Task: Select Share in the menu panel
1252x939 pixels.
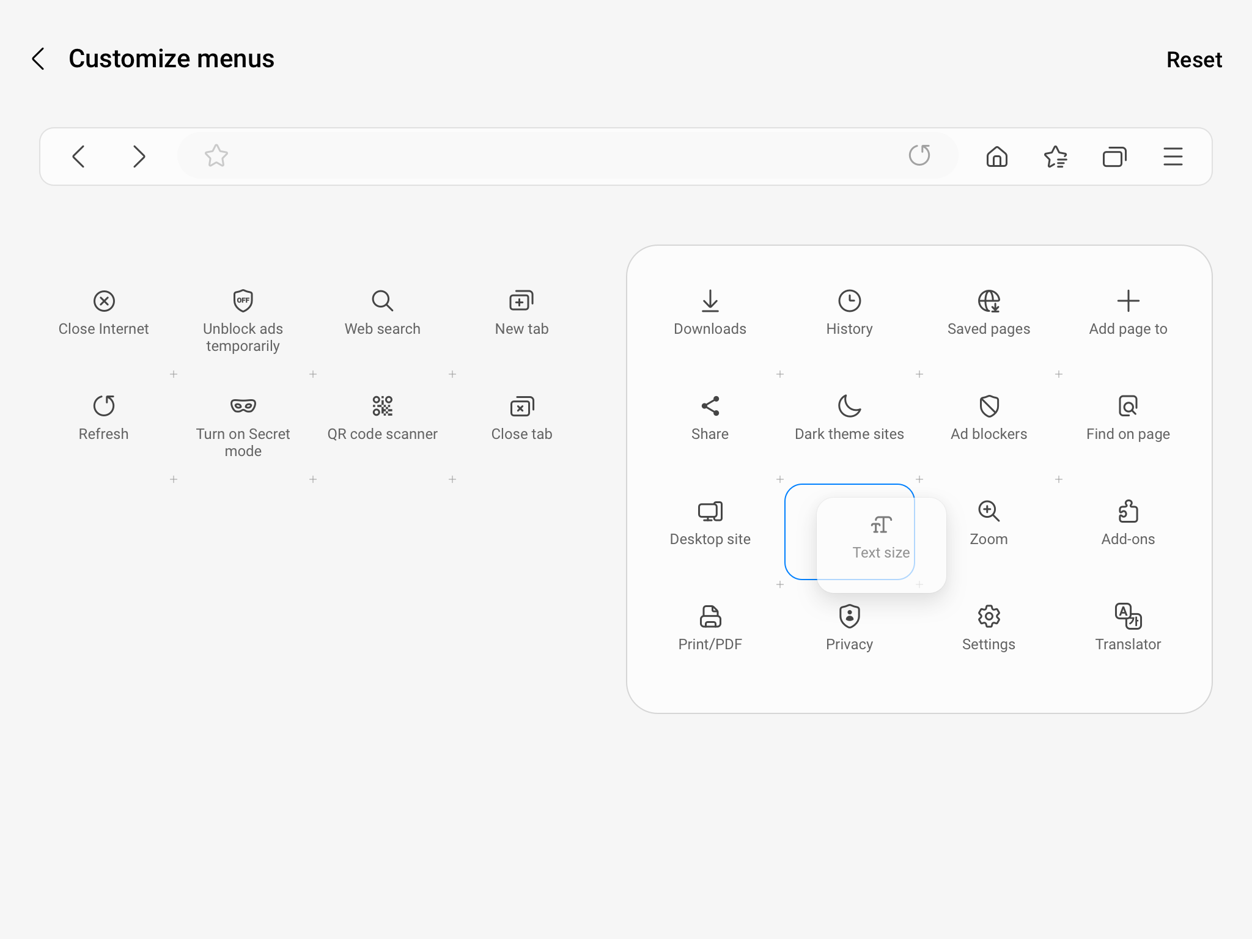Action: (710, 419)
